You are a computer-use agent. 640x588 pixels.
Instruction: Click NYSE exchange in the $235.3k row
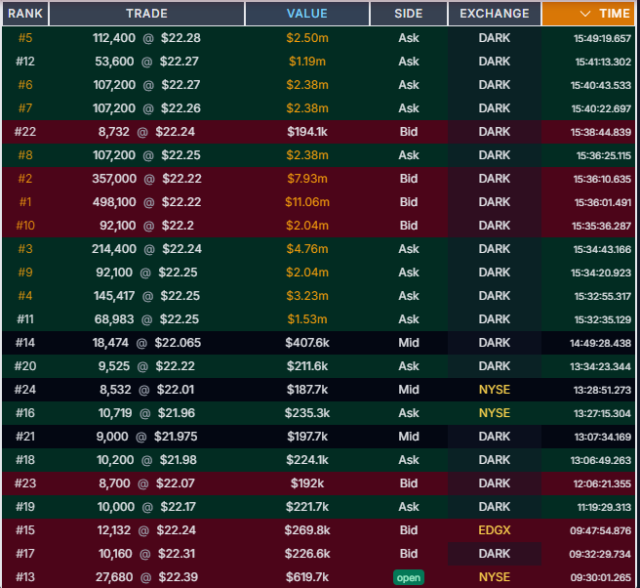click(495, 413)
